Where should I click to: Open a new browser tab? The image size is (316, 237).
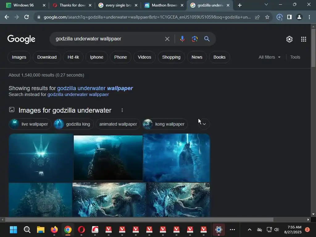239,5
